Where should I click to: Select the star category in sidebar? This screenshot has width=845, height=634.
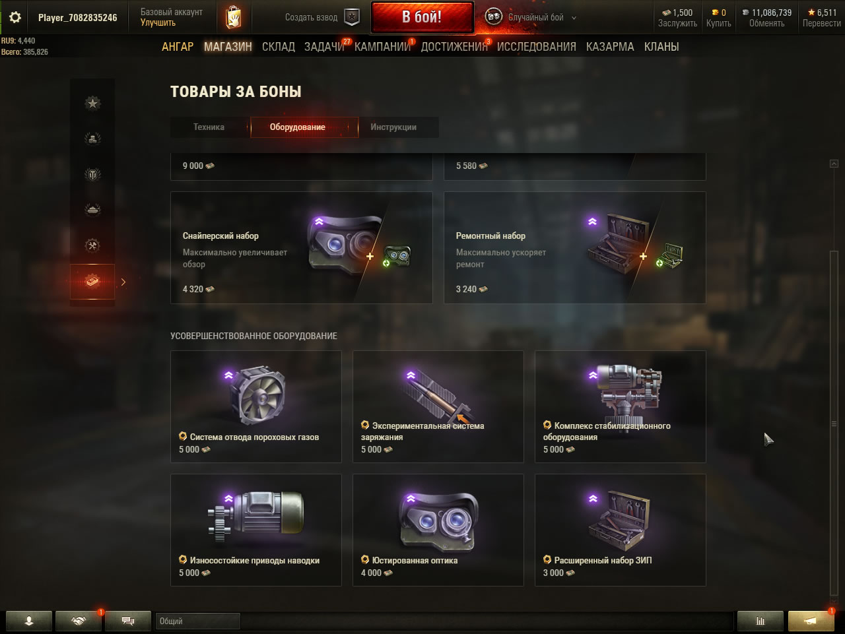(x=92, y=103)
